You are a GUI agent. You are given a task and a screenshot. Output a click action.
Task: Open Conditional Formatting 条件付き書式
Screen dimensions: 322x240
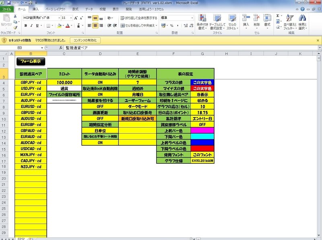202,22
